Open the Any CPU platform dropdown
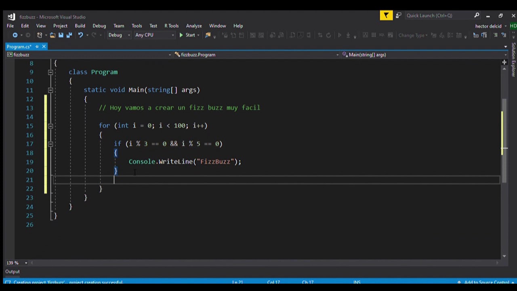Viewport: 517px width, 291px height. coord(154,35)
